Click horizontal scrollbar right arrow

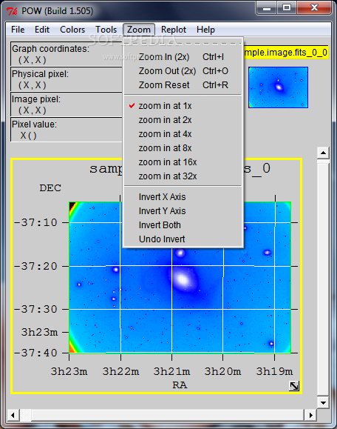(x=310, y=415)
